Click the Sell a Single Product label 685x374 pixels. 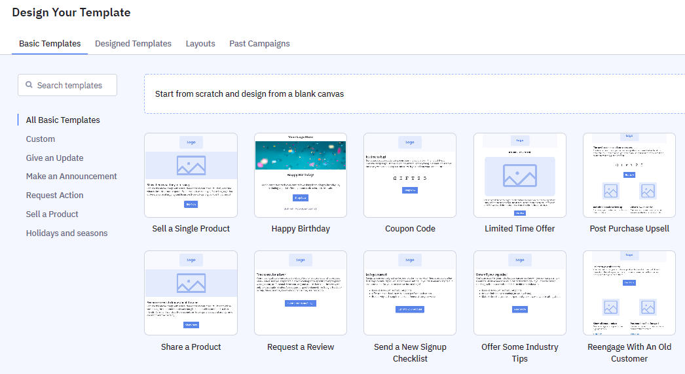click(x=191, y=229)
